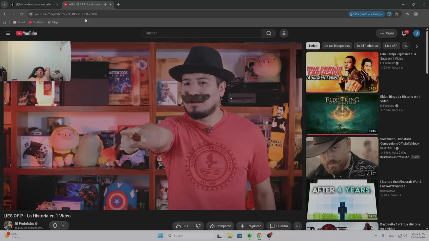This screenshot has width=429, height=241.
Task: Dislike the video with thumbs down
Action: [198, 226]
